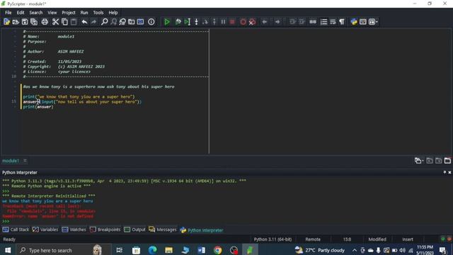The width and height of the screenshot is (453, 255).
Task: Save the current module
Action: [x=25, y=22]
